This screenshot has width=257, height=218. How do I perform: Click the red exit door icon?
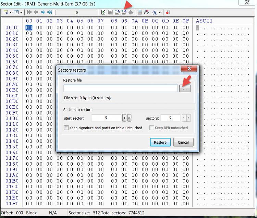point(168,12)
